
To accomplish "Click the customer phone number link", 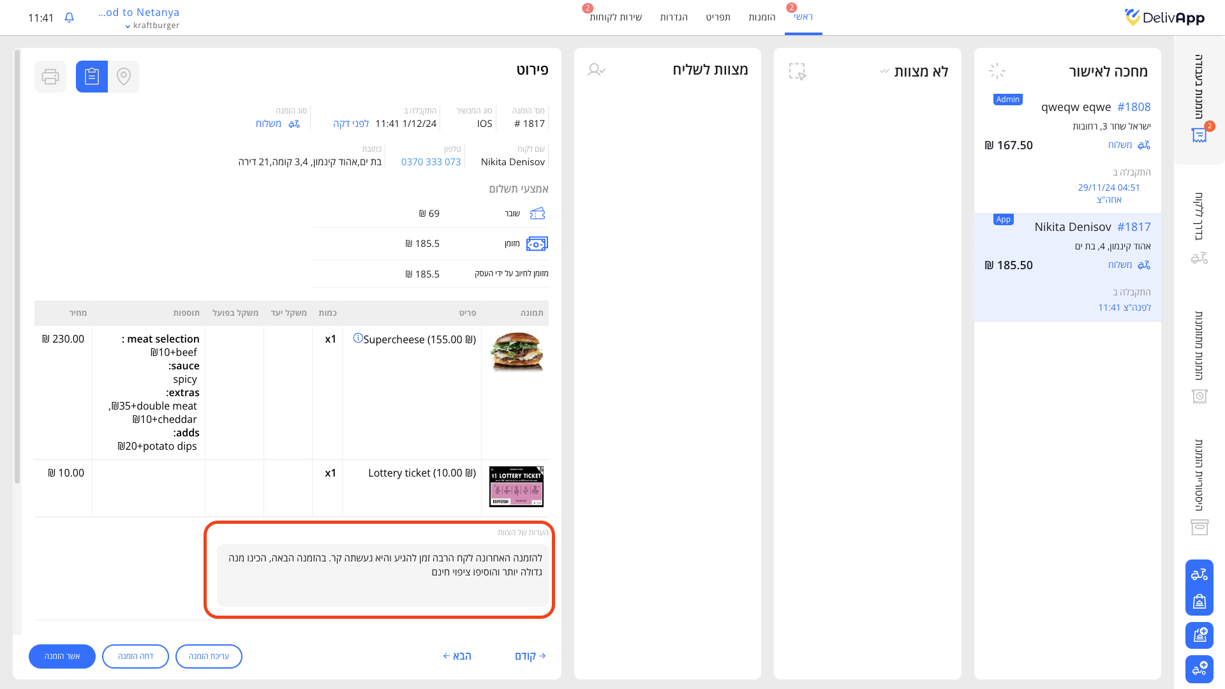I will pyautogui.click(x=431, y=162).
